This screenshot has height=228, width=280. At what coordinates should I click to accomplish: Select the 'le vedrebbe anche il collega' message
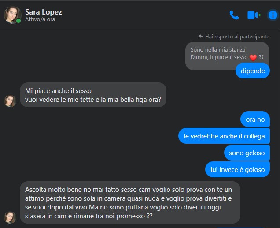pyautogui.click(x=224, y=136)
